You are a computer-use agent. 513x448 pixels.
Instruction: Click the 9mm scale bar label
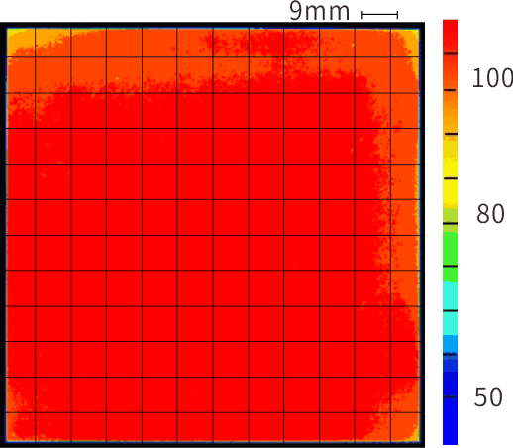[319, 11]
